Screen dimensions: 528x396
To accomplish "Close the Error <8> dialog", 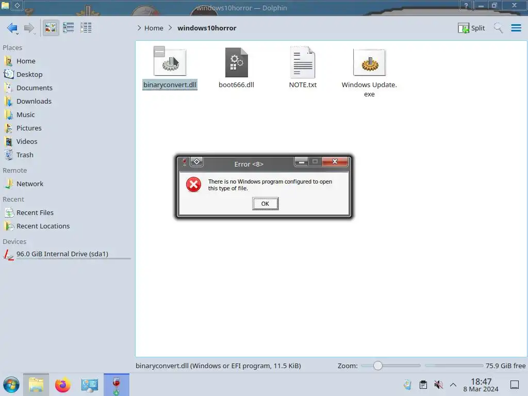I will click(335, 161).
